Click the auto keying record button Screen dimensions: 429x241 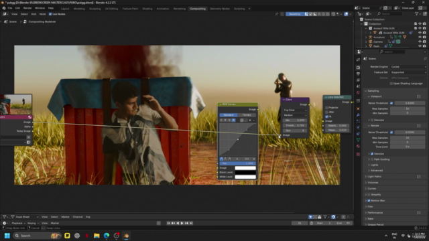158,223
